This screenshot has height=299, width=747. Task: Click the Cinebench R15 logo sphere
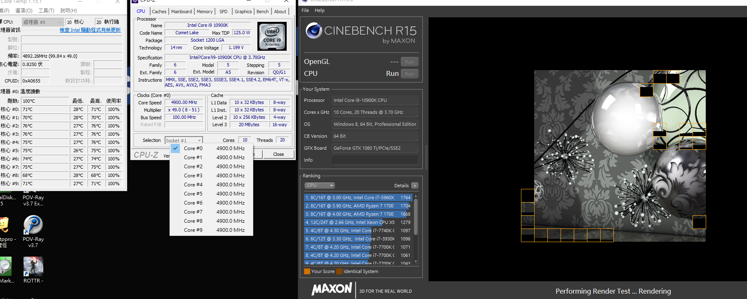pos(313,31)
